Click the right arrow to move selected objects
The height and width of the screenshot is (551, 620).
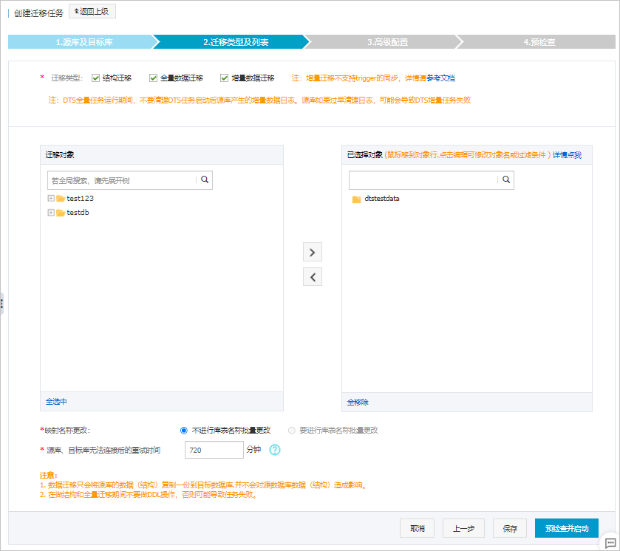(312, 252)
